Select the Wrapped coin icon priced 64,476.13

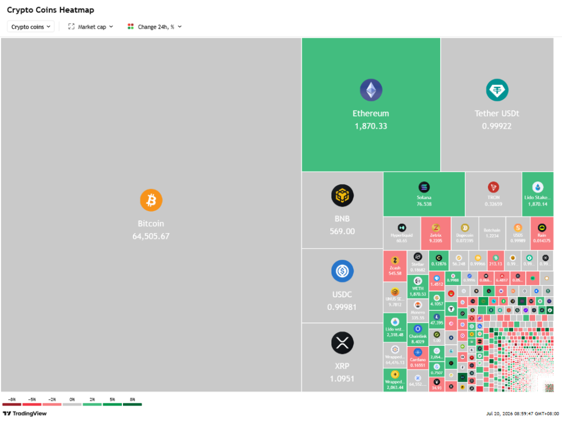(395, 350)
